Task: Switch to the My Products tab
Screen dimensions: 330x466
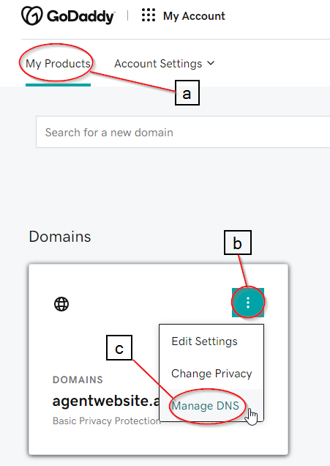Action: (x=58, y=64)
